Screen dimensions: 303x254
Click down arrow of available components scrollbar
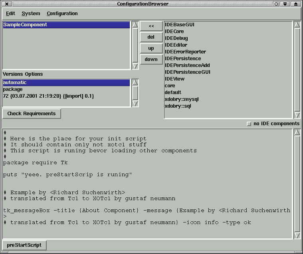[x=297, y=115]
